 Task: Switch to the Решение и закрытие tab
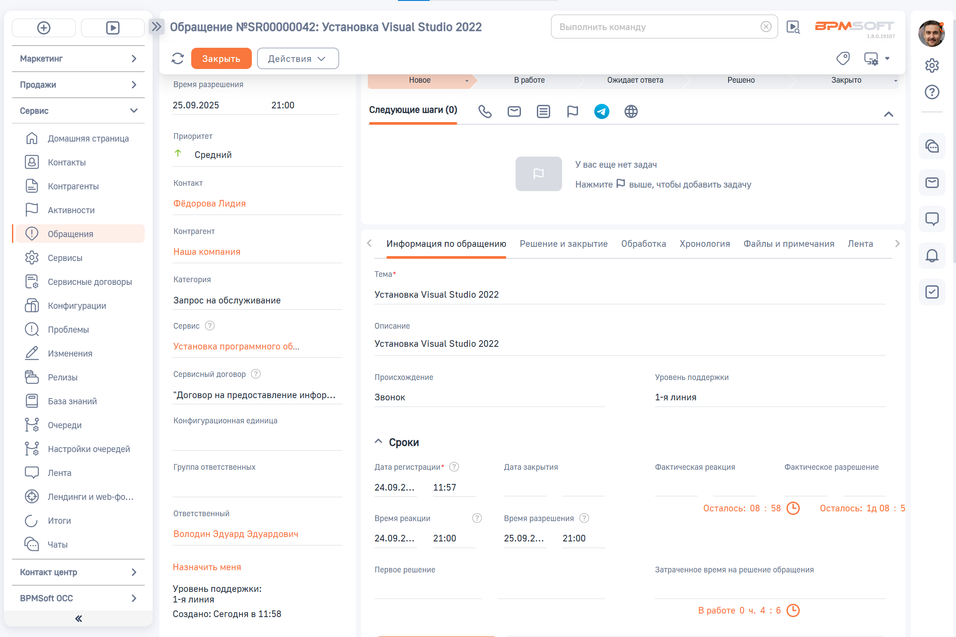[563, 244]
